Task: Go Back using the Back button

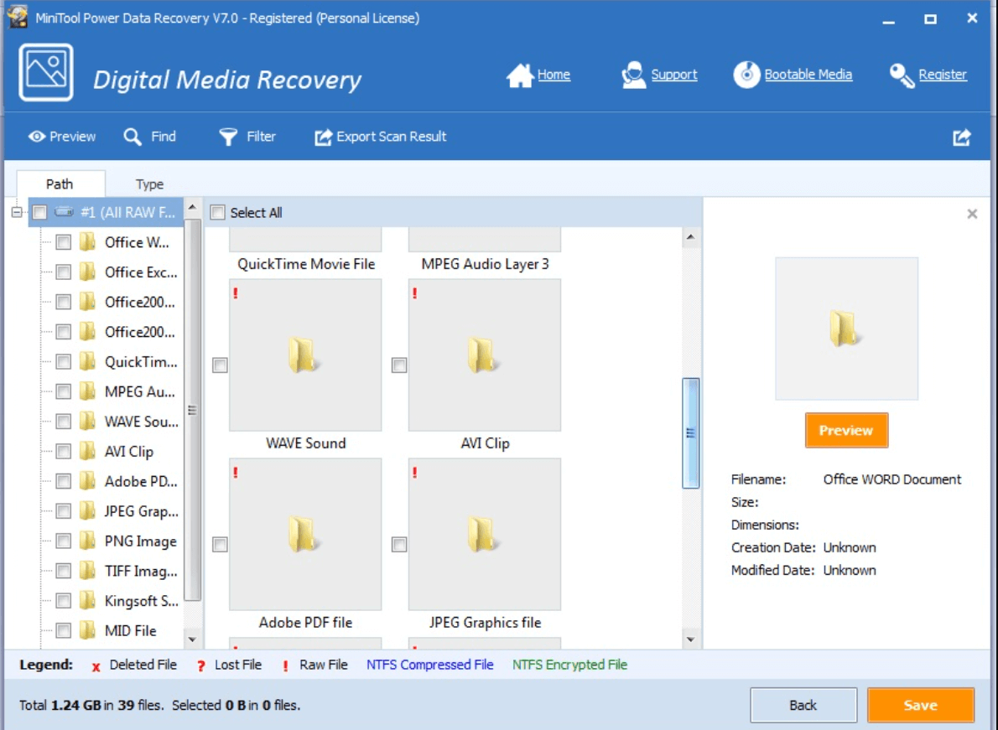Action: 803,705
